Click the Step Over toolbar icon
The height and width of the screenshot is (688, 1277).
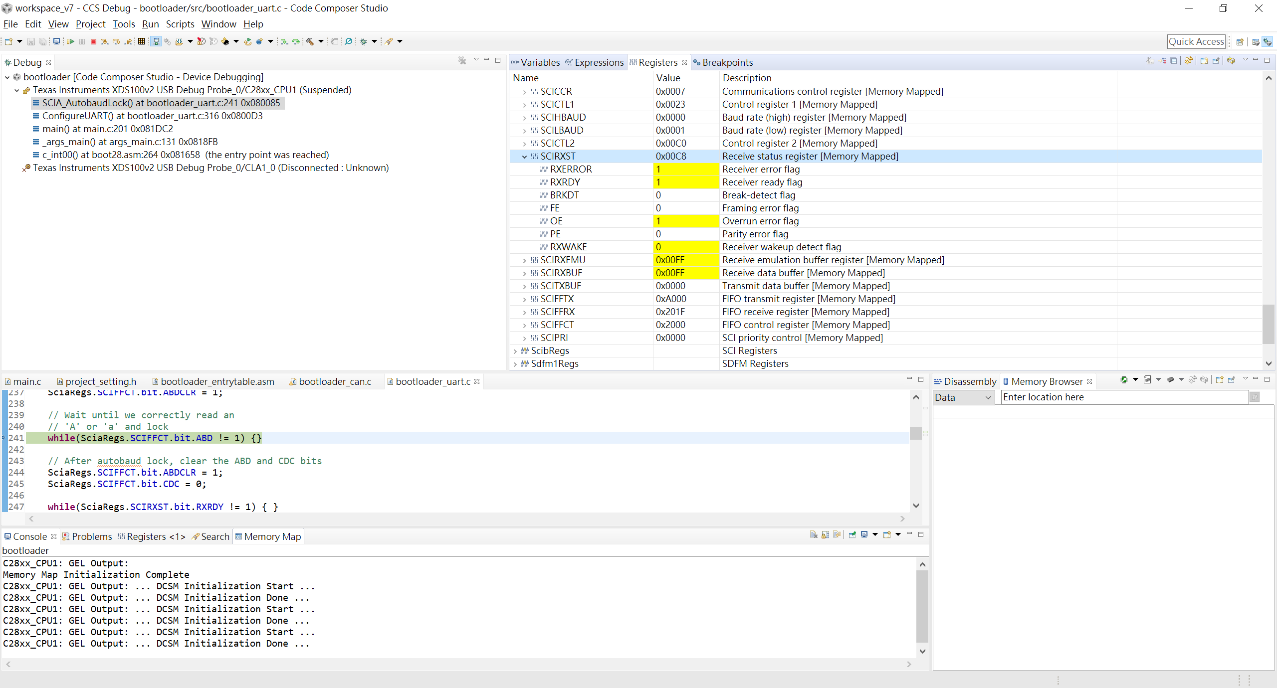[116, 41]
